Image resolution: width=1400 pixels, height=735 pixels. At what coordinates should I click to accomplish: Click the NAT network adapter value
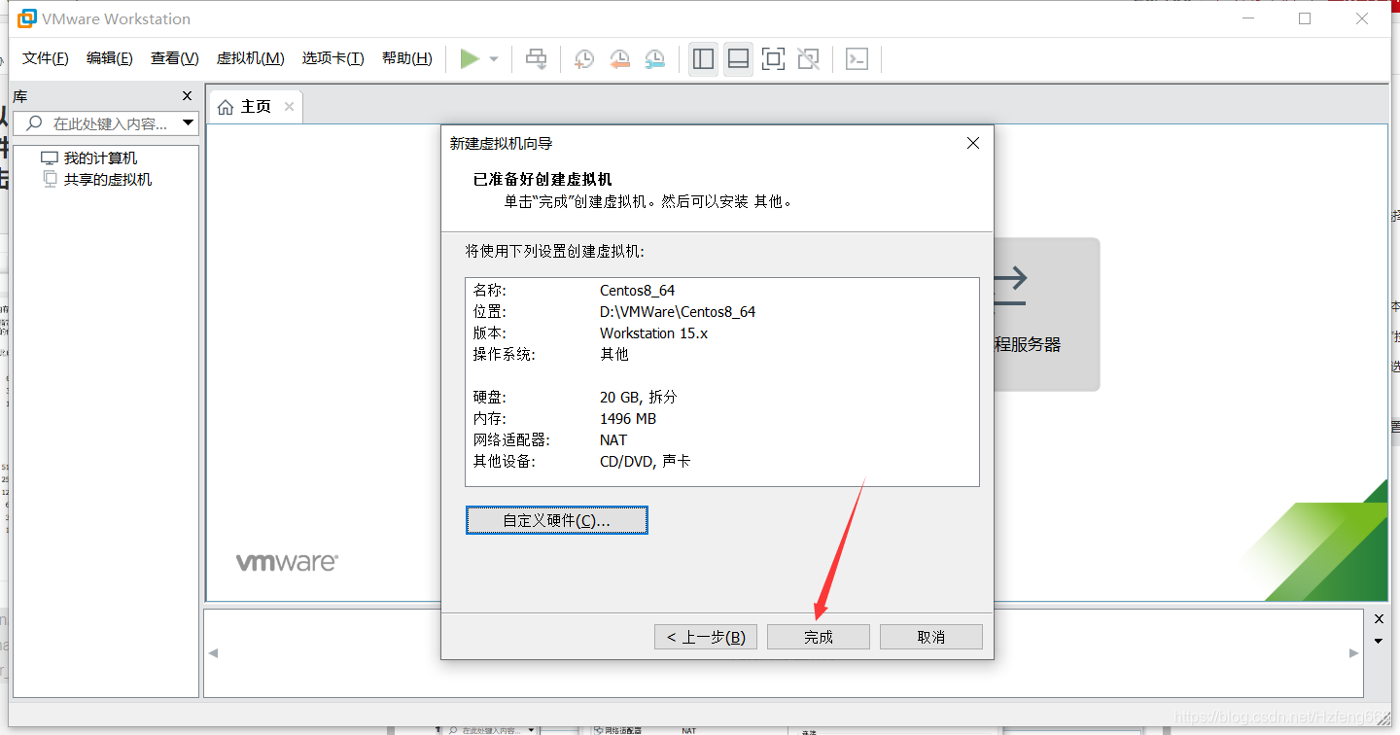coord(613,439)
